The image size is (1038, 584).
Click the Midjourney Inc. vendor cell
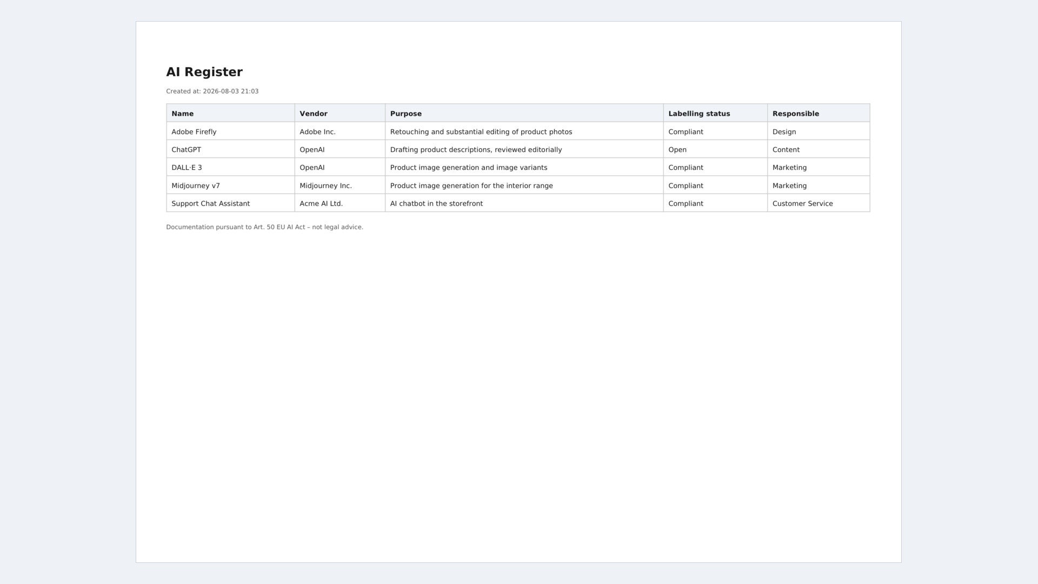click(x=340, y=185)
